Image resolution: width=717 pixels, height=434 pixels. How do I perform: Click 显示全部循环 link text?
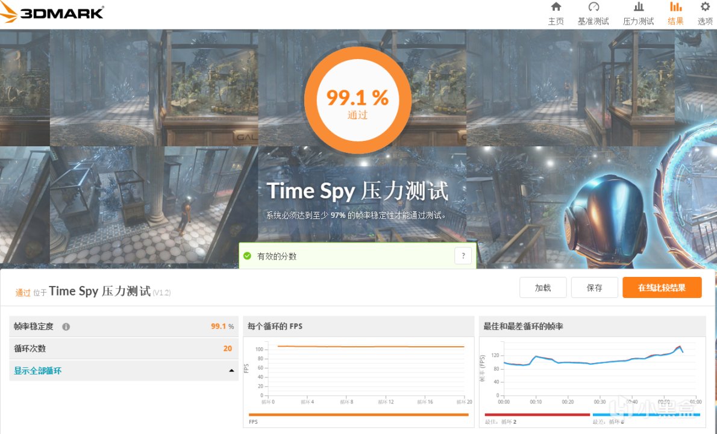coord(37,371)
